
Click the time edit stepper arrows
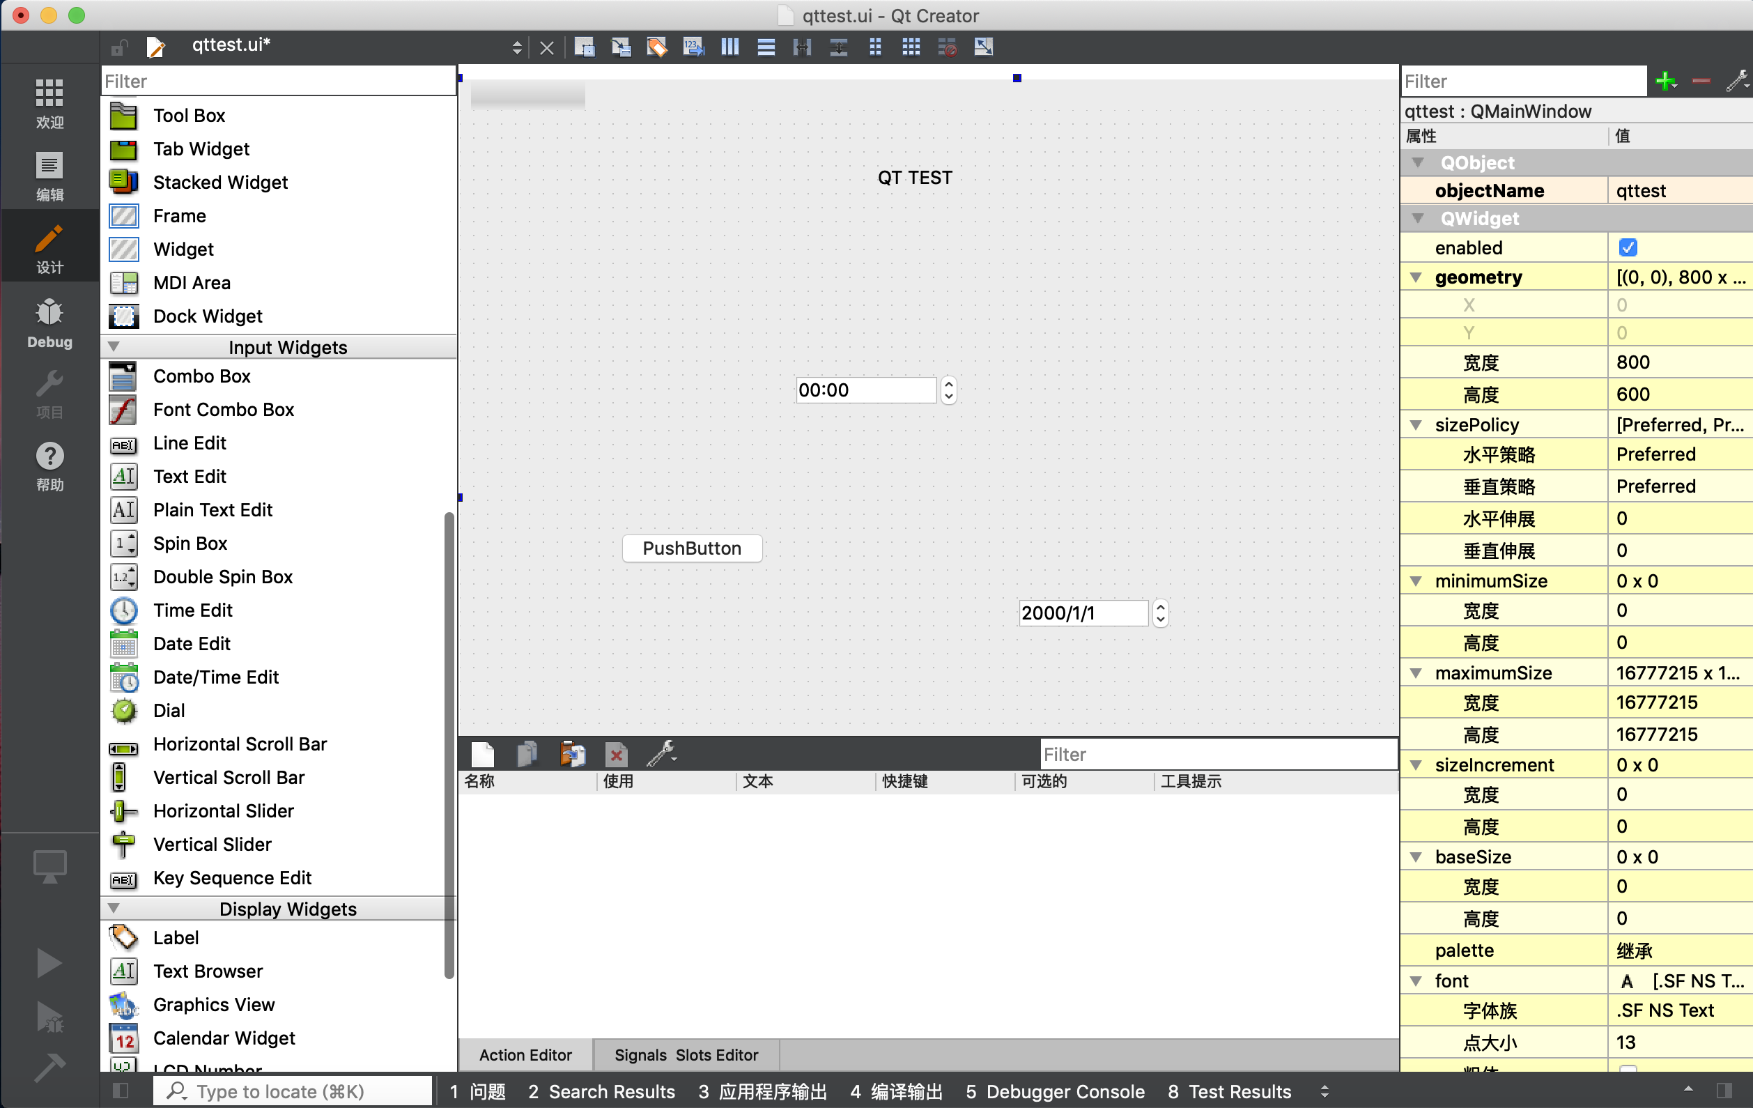pyautogui.click(x=948, y=390)
